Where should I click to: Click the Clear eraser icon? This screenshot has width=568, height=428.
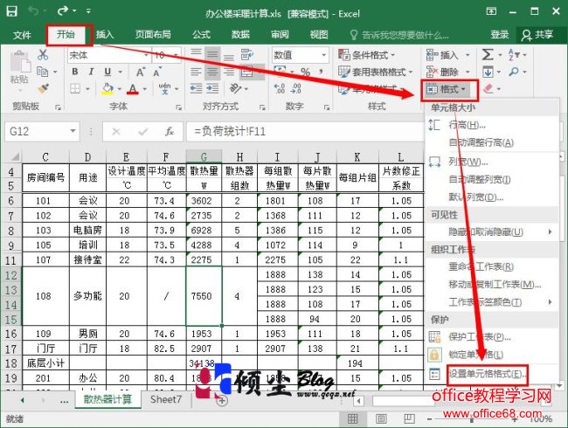(488, 88)
